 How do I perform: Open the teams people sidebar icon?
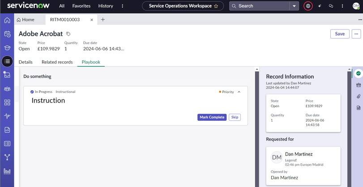click(7, 89)
